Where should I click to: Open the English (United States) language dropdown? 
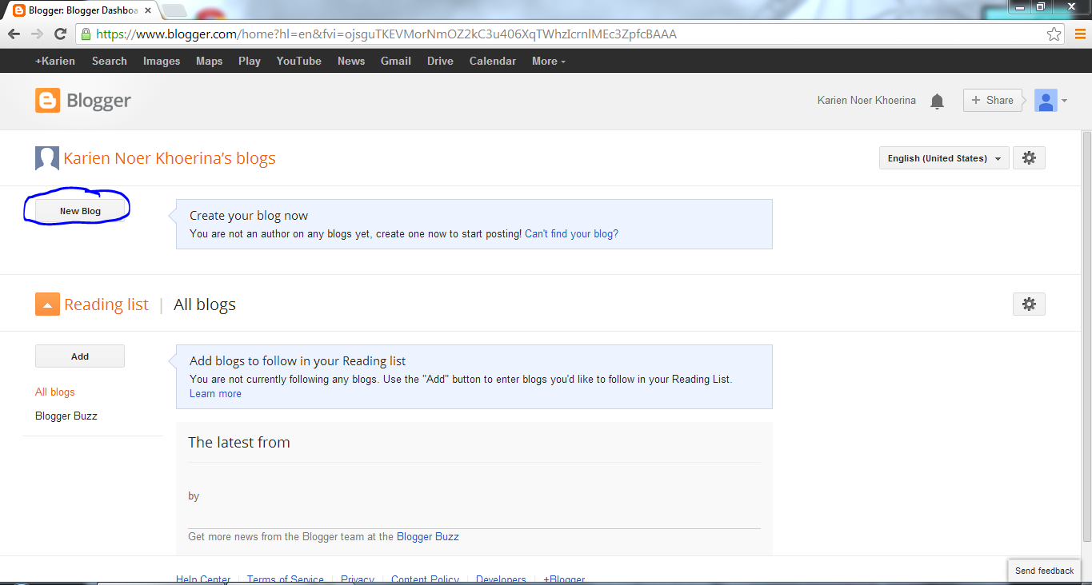coord(943,157)
